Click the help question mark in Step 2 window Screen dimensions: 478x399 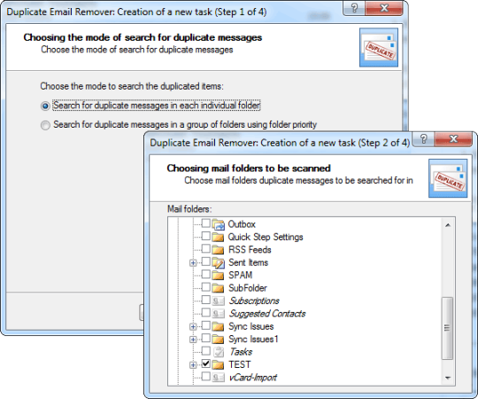click(x=423, y=139)
